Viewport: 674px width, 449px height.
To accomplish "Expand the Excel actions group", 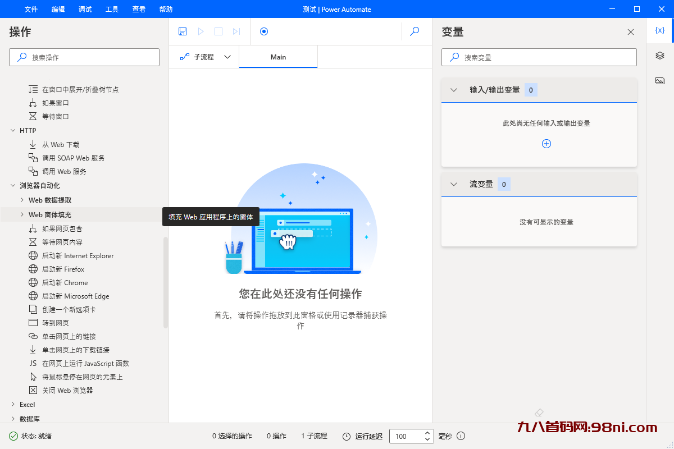I will (x=13, y=404).
